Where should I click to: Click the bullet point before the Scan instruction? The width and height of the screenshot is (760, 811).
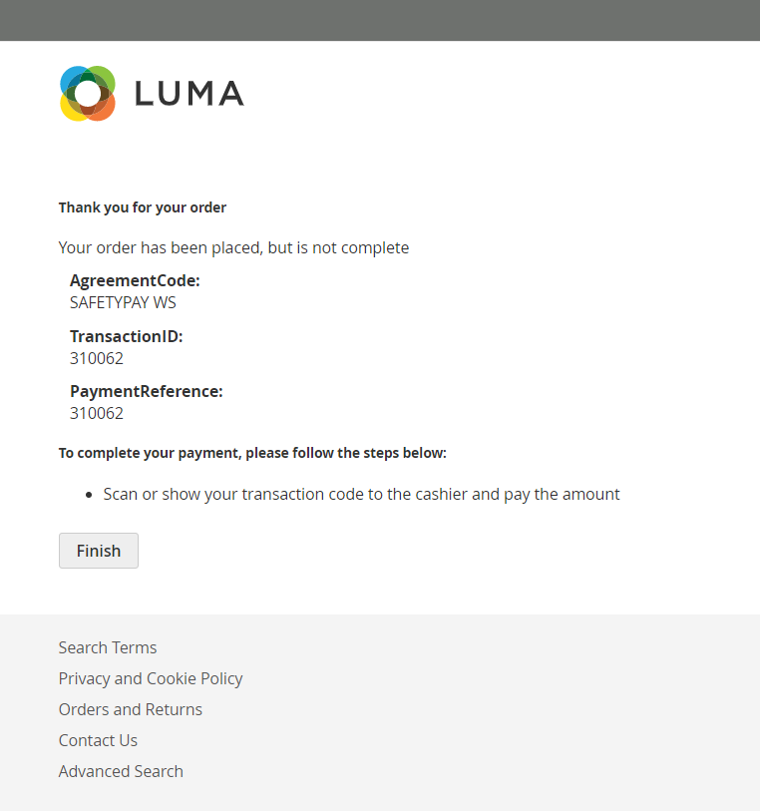pos(91,495)
